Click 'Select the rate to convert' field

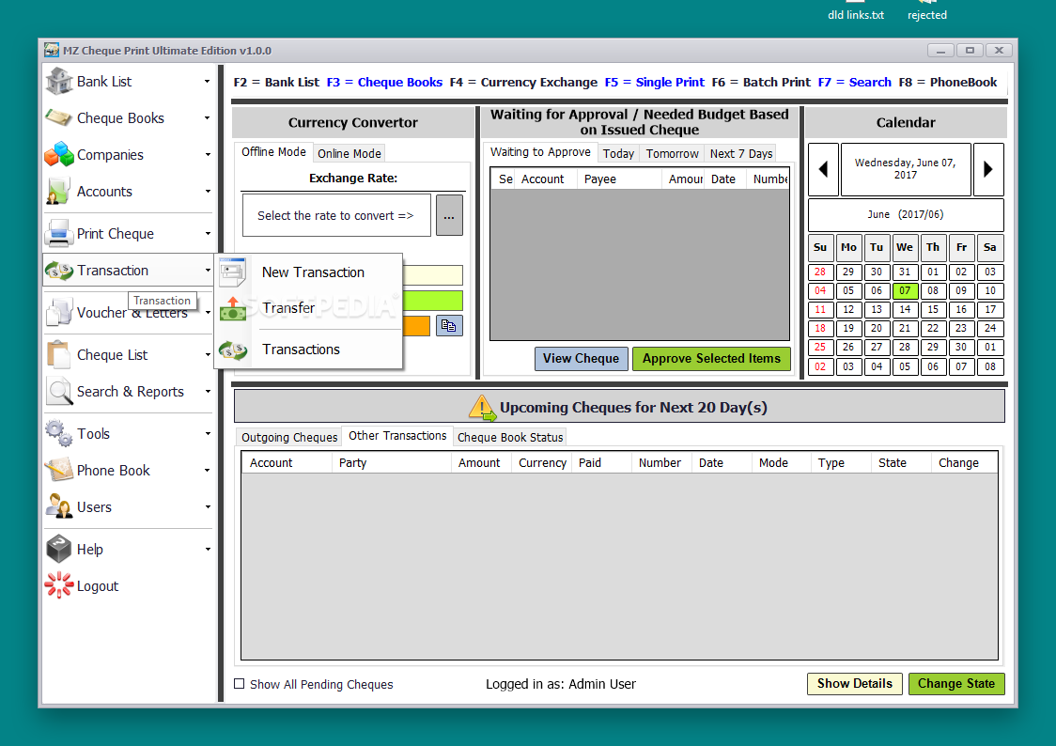point(336,215)
